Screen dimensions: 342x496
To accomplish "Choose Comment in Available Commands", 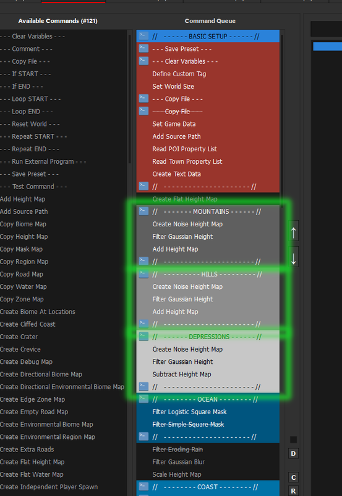I will (63, 49).
